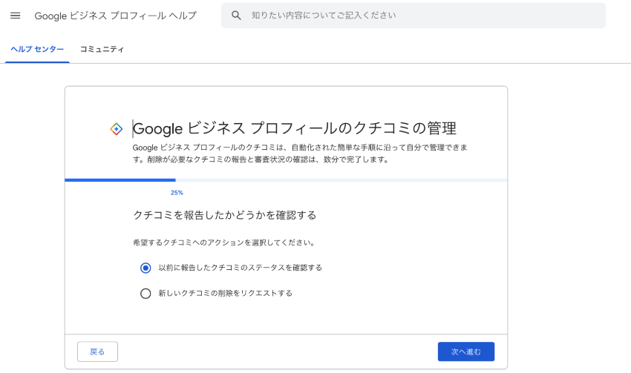Click the 以前に報告したクチコミ option label text

pos(241,268)
